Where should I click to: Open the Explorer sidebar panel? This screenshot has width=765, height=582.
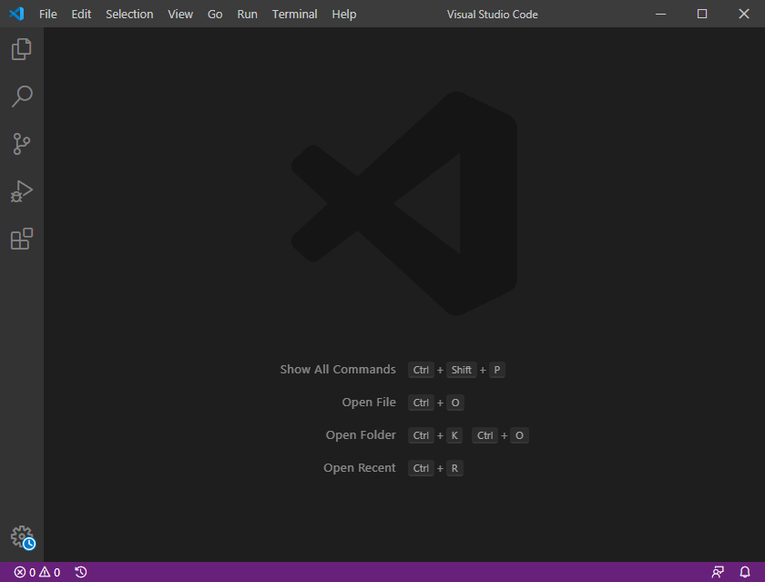21,49
